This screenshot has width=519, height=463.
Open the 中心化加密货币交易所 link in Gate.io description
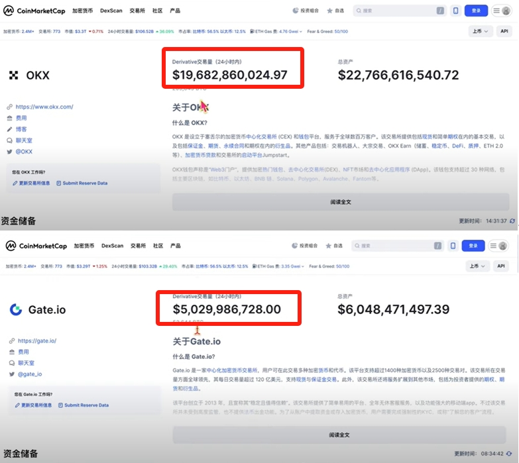pos(232,370)
